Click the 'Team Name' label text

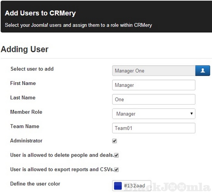click(25, 126)
